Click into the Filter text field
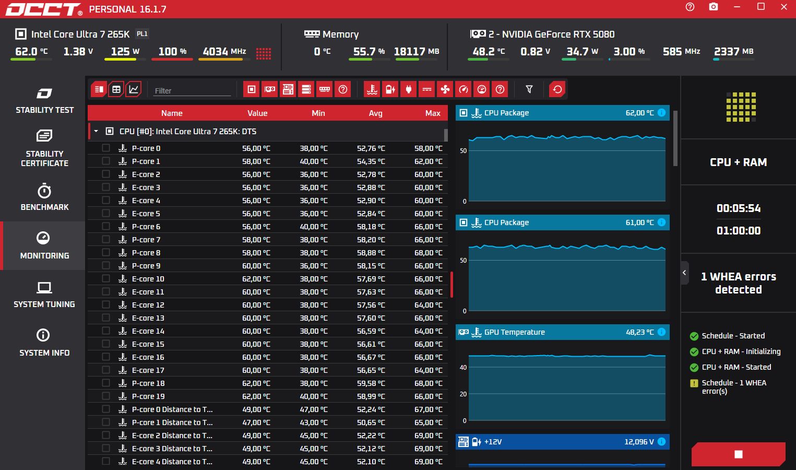The image size is (796, 470). (x=192, y=90)
